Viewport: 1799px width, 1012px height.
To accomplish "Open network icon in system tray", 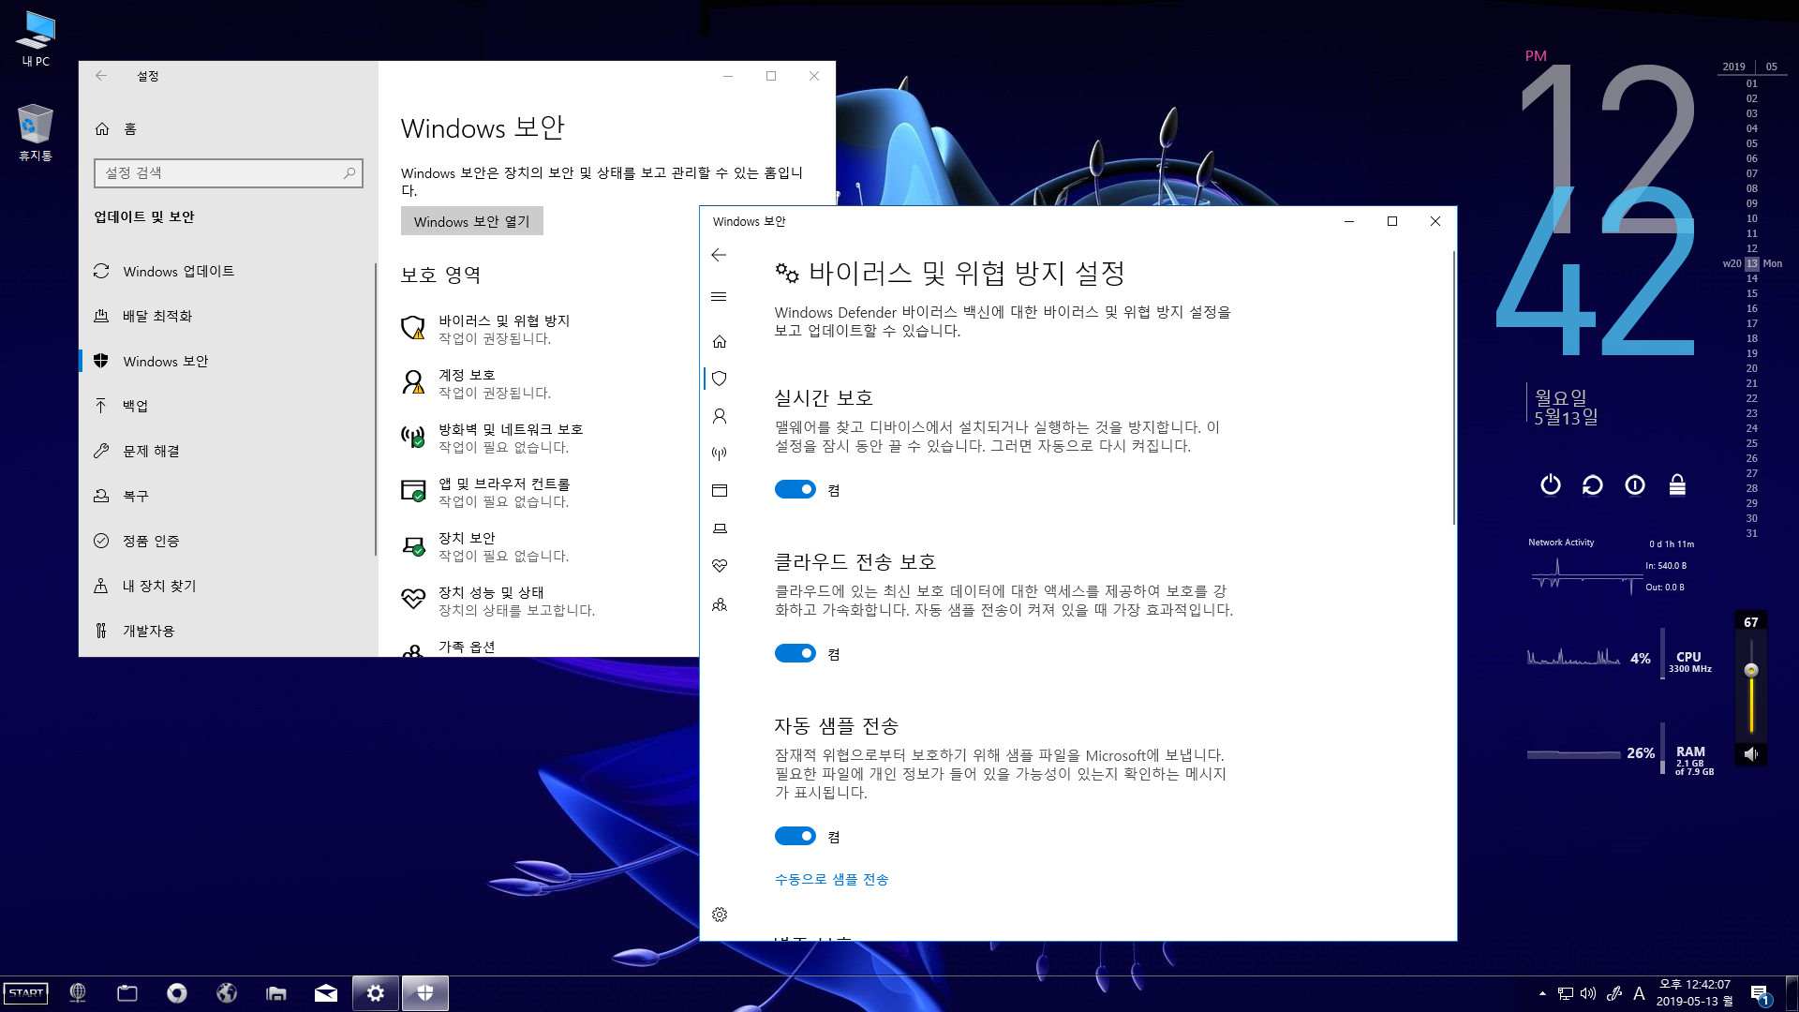I will click(x=1566, y=993).
